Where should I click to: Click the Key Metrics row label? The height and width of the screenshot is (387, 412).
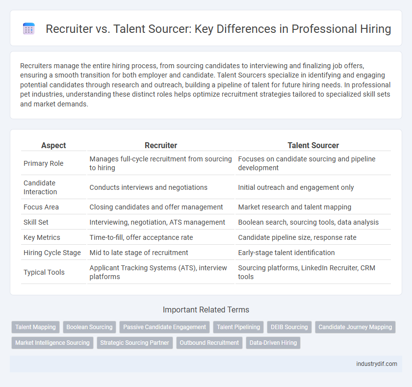coord(42,237)
